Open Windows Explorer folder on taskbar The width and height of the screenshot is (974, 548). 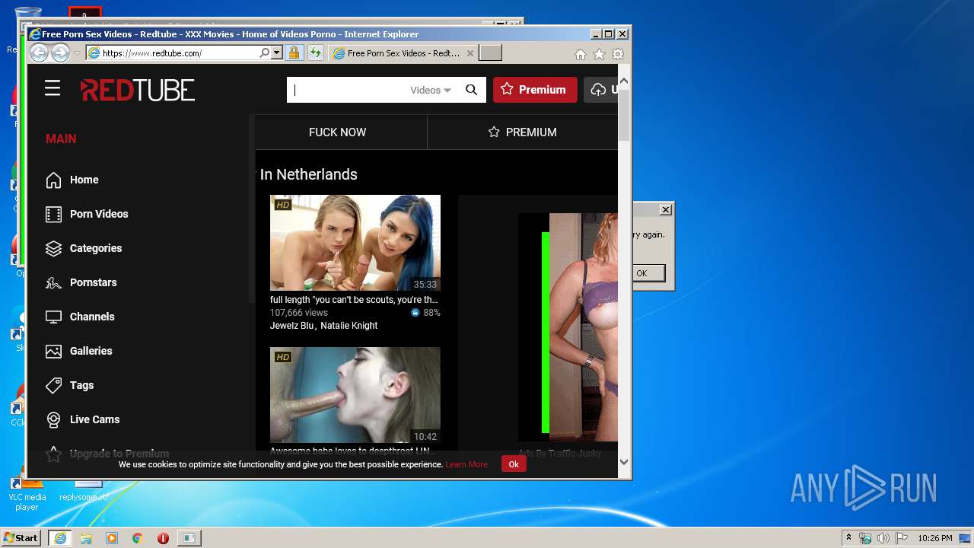86,538
